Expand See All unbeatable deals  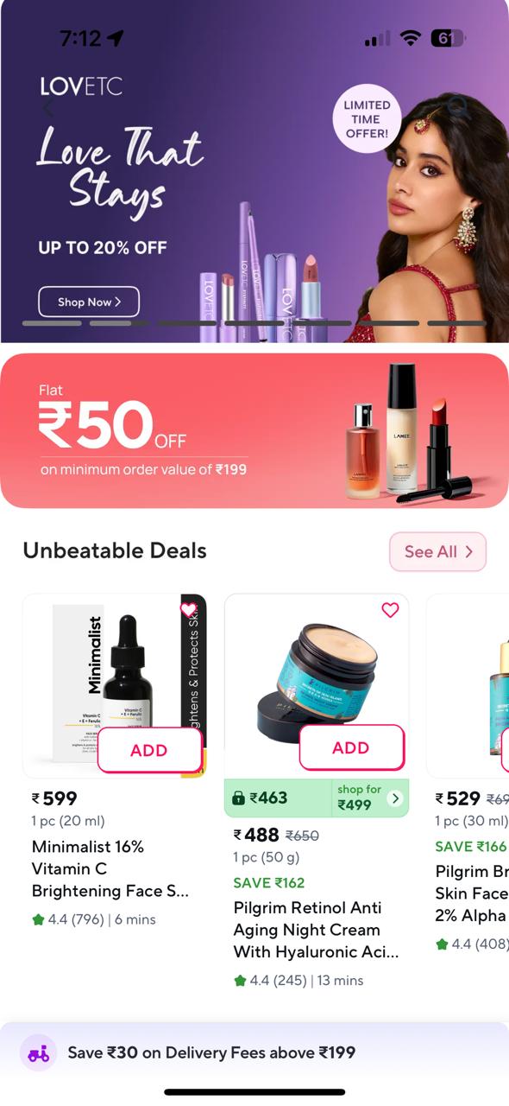(438, 551)
